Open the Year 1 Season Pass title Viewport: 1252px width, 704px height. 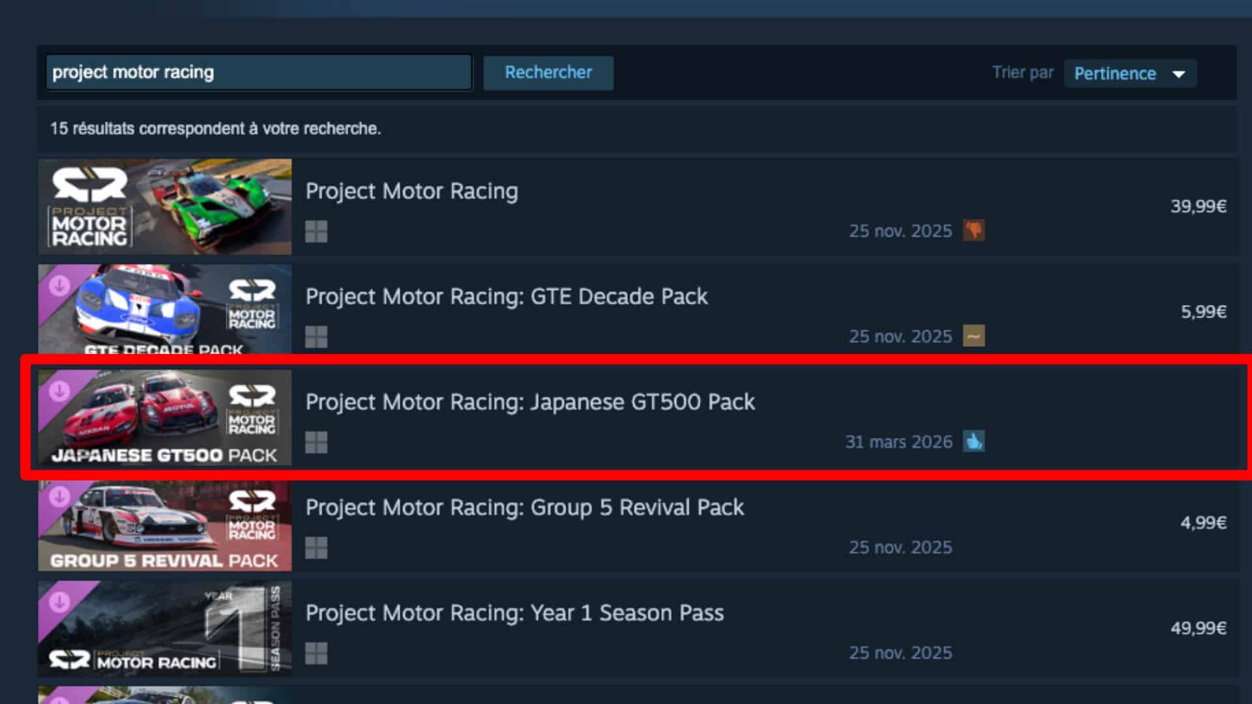pyautogui.click(x=514, y=613)
